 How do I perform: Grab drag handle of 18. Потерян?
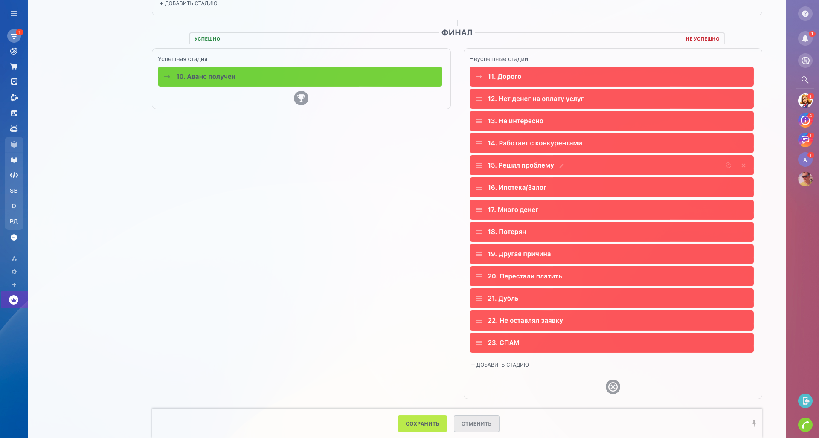[x=479, y=232]
